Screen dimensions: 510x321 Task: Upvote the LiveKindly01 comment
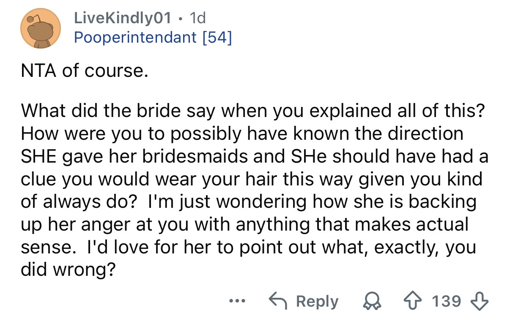pyautogui.click(x=421, y=302)
